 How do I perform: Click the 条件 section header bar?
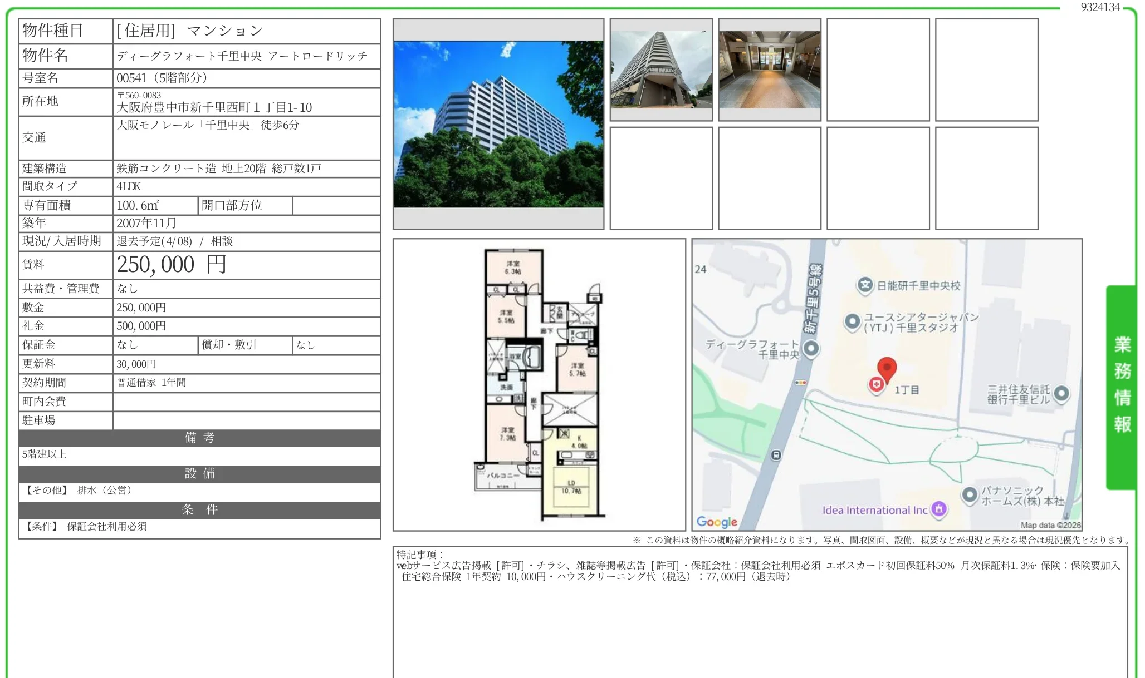[199, 509]
